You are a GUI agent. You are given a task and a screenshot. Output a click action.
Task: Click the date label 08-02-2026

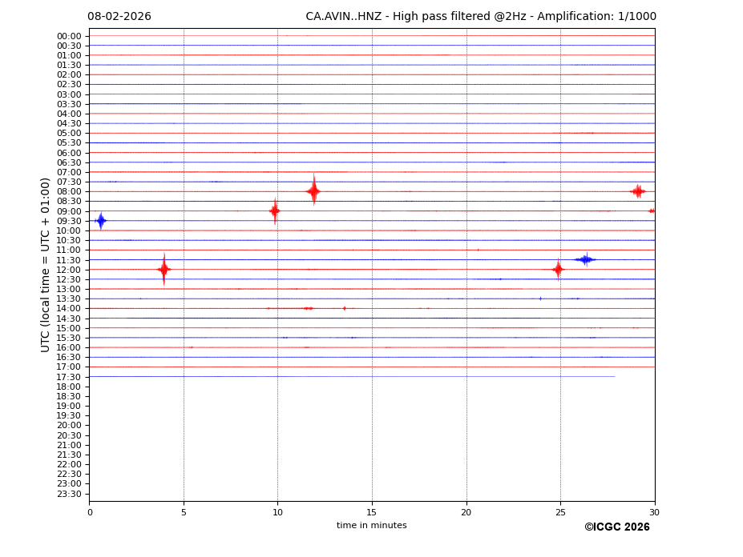pyautogui.click(x=119, y=17)
